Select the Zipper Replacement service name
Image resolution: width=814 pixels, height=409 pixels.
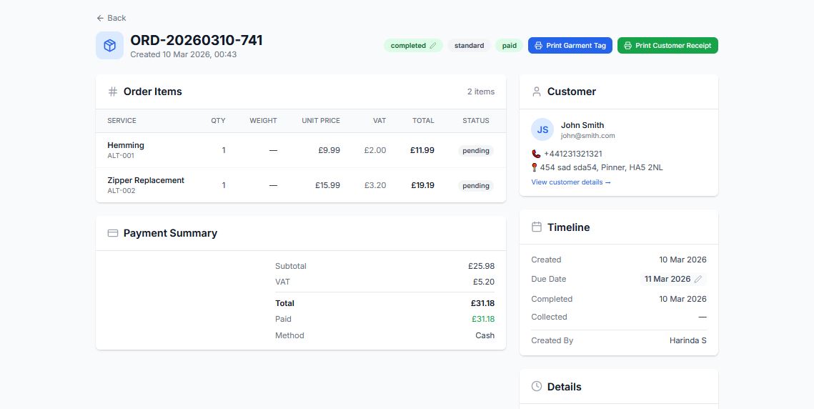point(146,180)
